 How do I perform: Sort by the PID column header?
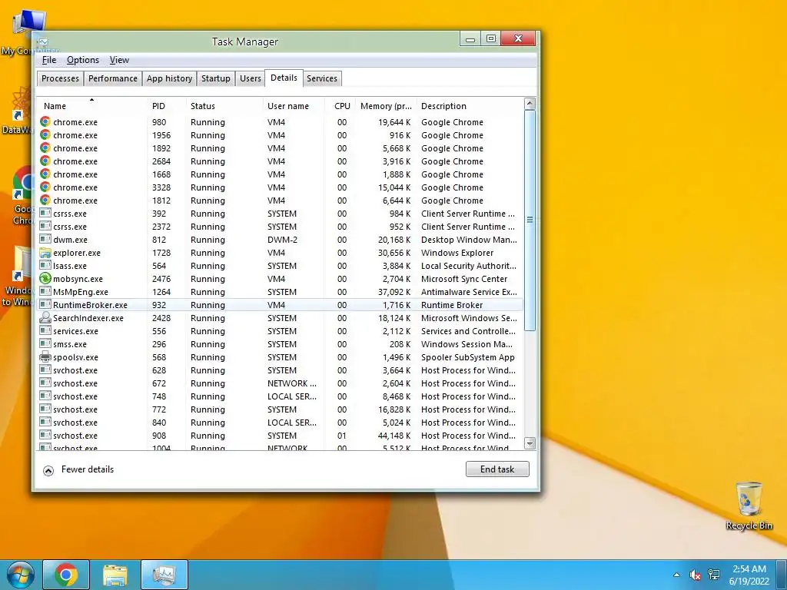click(x=167, y=106)
